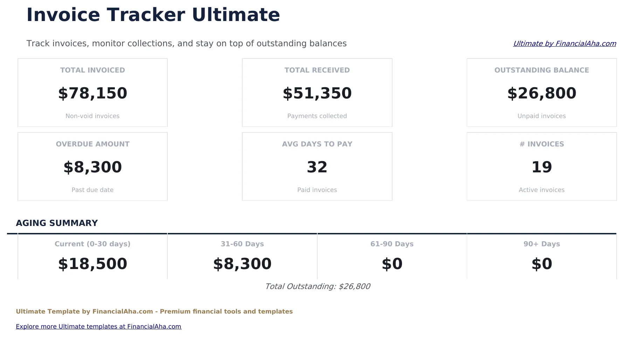Click the $78,150 invoiced amount
624x337 pixels.
coord(92,93)
